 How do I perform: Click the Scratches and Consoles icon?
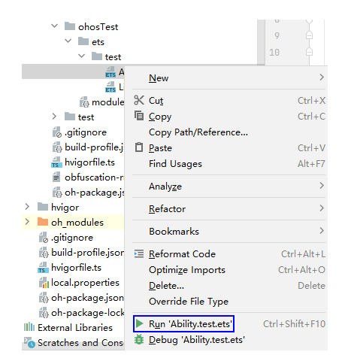coord(29,342)
